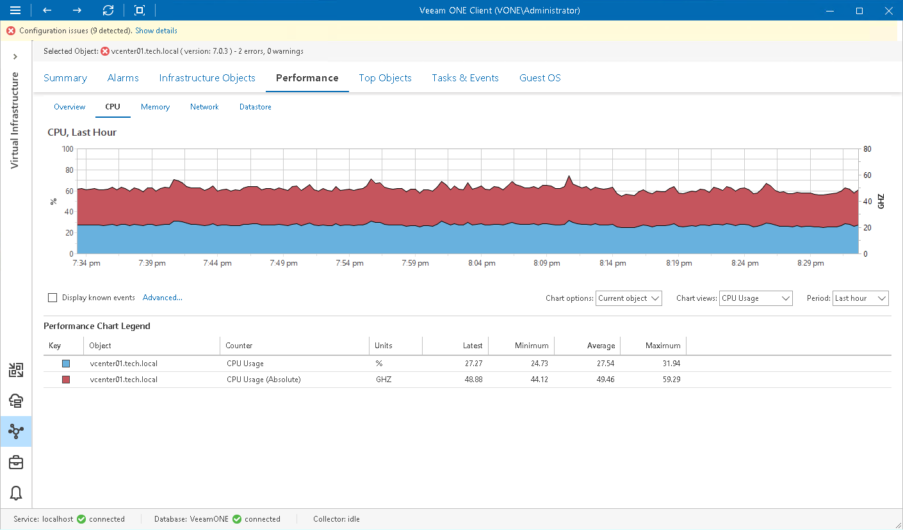Open the Veeam Backup & Replication view icon
The width and height of the screenshot is (903, 530).
pyautogui.click(x=16, y=370)
